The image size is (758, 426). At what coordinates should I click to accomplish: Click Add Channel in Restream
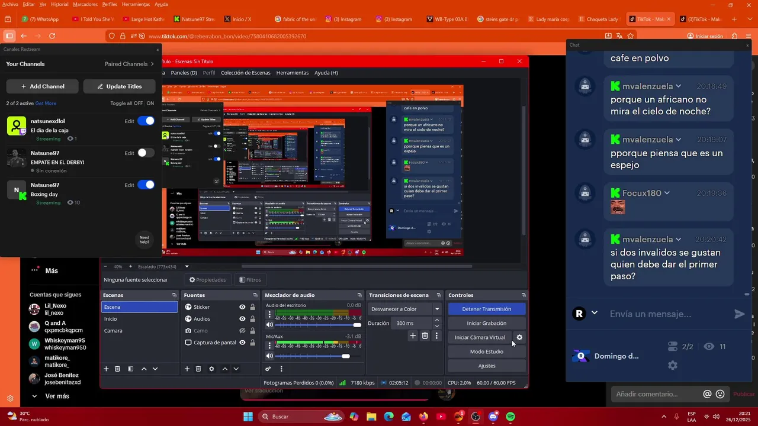43,86
